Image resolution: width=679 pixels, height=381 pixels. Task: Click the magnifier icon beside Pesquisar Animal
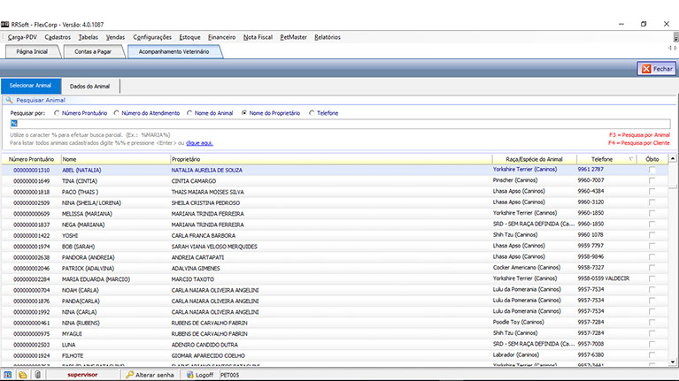pos(9,101)
